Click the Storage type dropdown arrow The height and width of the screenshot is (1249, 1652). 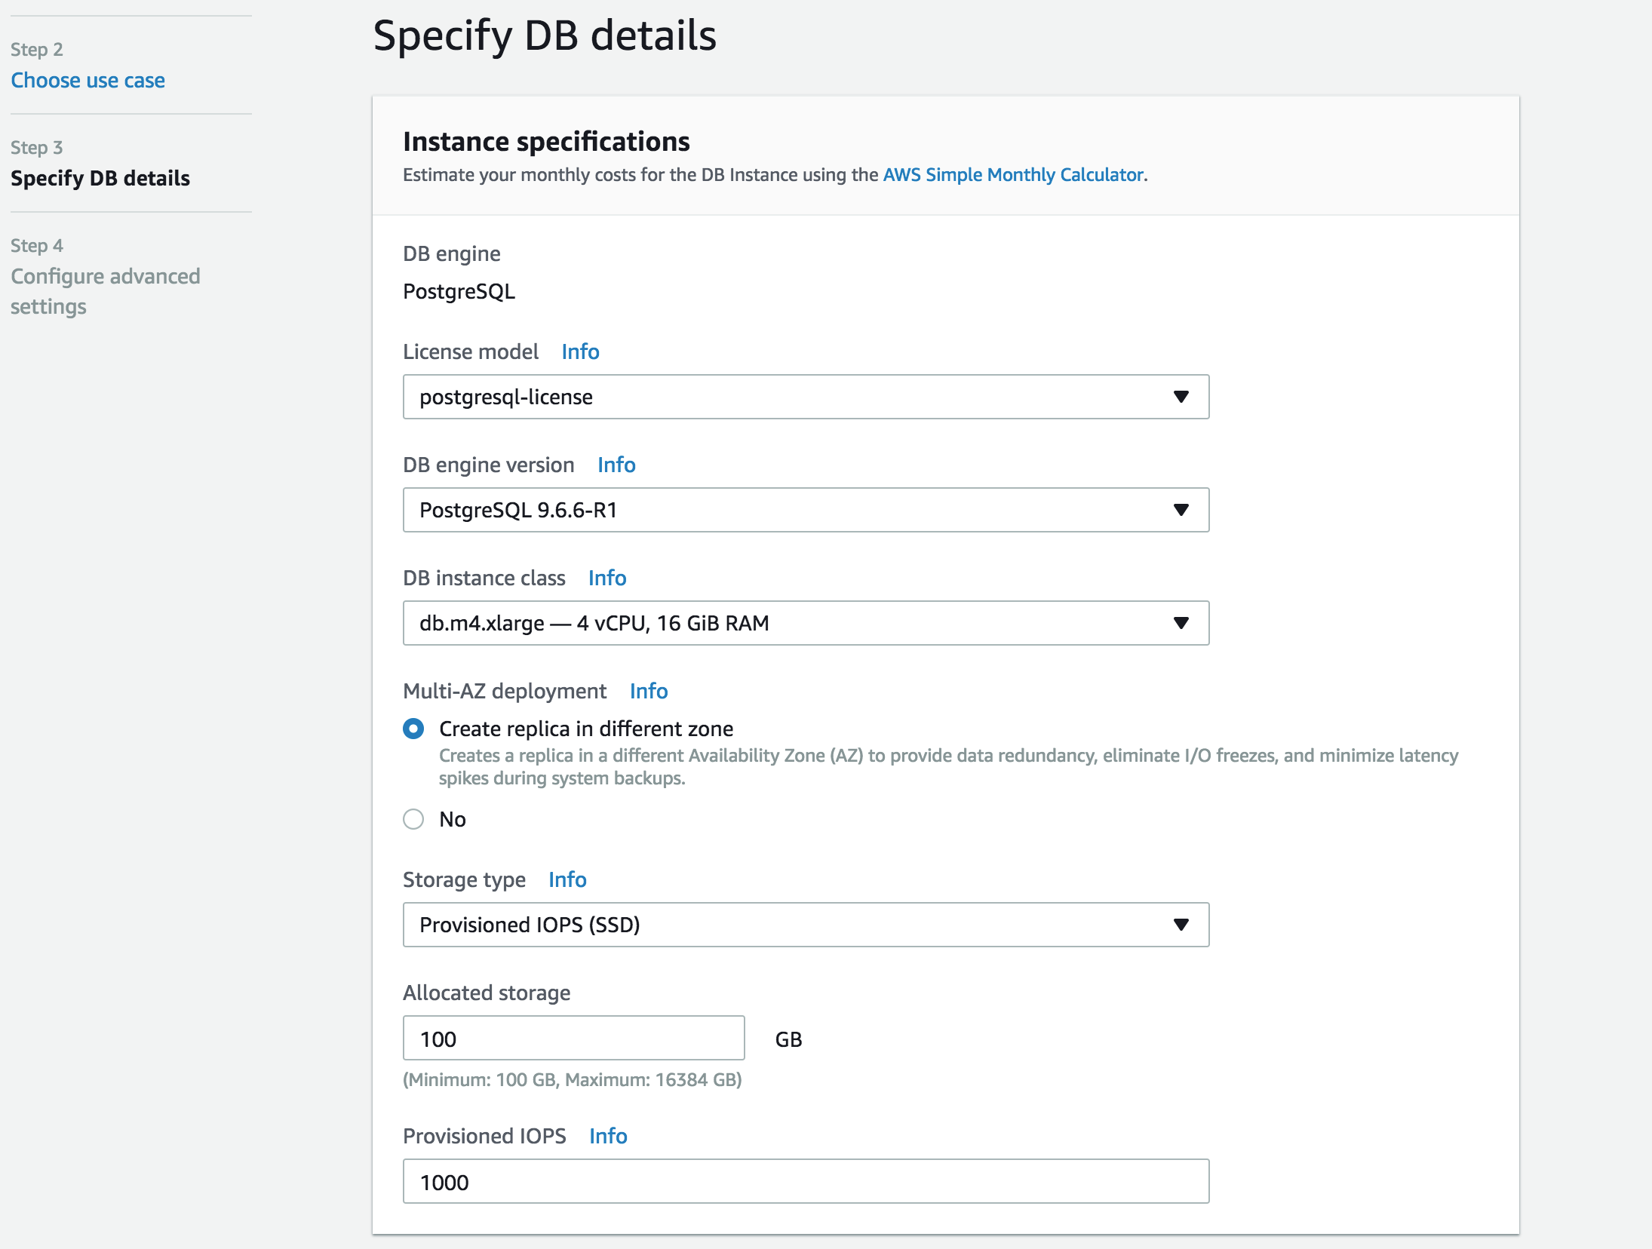(x=1181, y=925)
